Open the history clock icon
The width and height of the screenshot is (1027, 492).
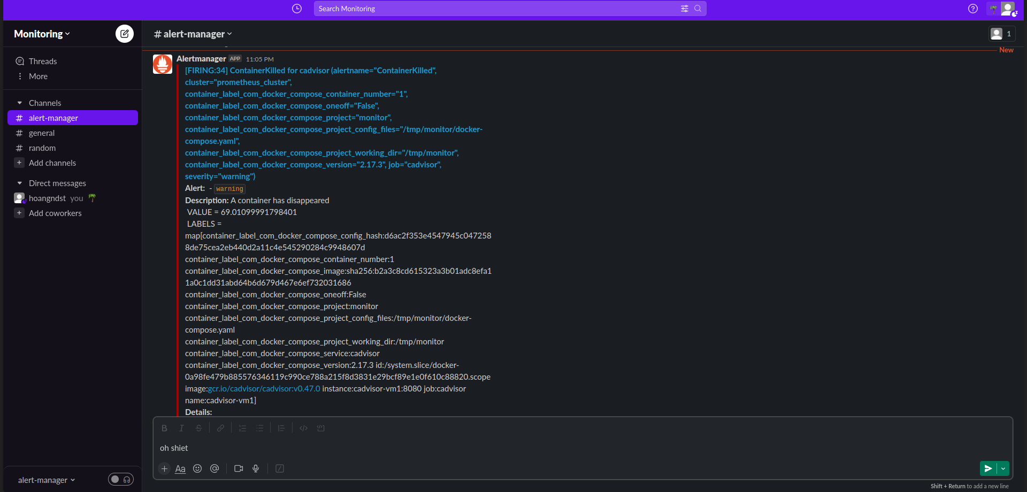pyautogui.click(x=297, y=9)
